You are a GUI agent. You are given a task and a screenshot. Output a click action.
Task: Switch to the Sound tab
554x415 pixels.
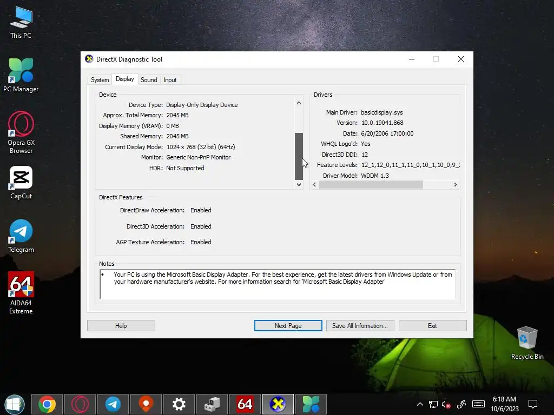(x=149, y=80)
